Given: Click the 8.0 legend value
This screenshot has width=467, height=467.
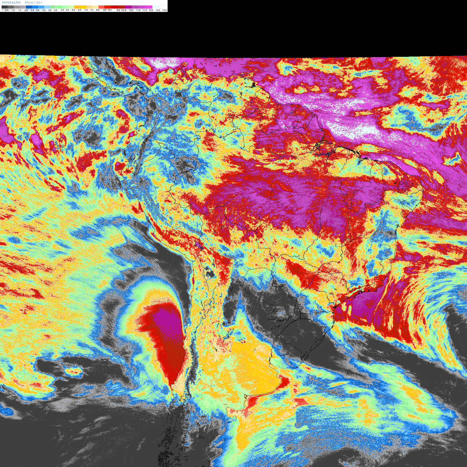Looking at the screenshot, I should pos(98,10).
